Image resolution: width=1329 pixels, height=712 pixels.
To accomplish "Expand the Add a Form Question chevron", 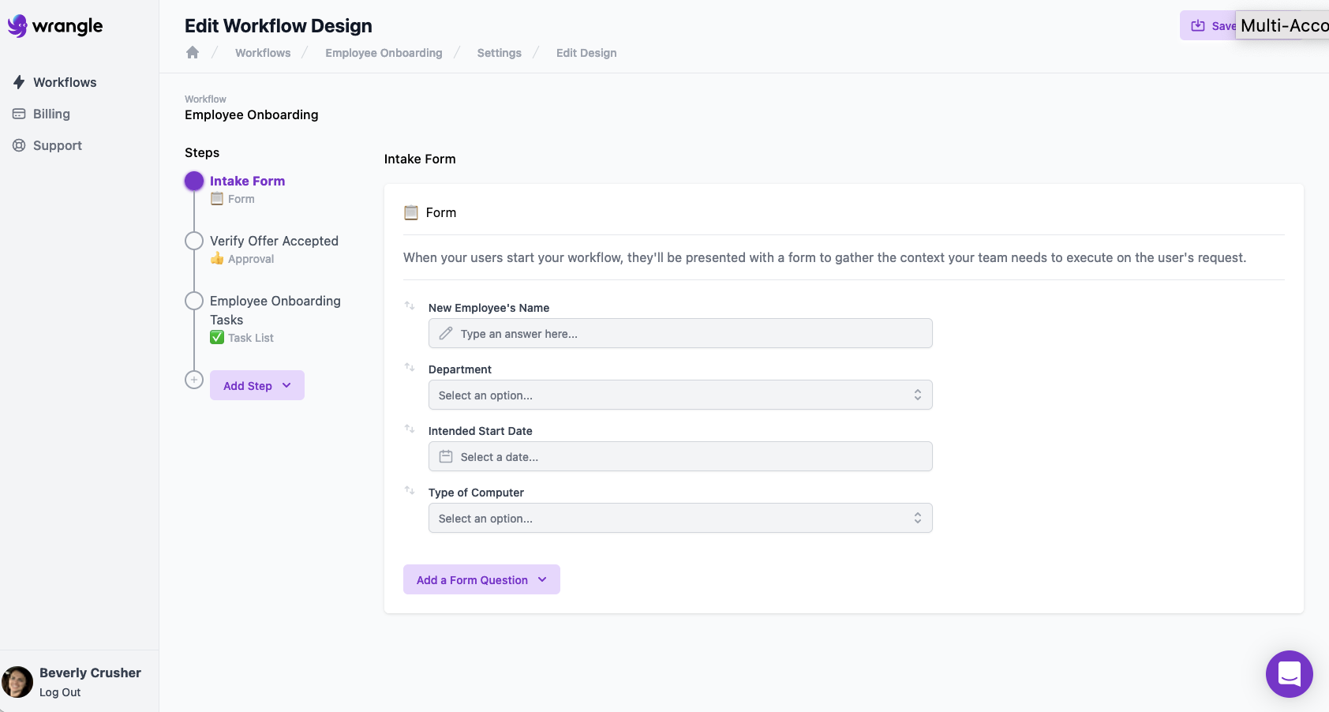I will tap(542, 579).
